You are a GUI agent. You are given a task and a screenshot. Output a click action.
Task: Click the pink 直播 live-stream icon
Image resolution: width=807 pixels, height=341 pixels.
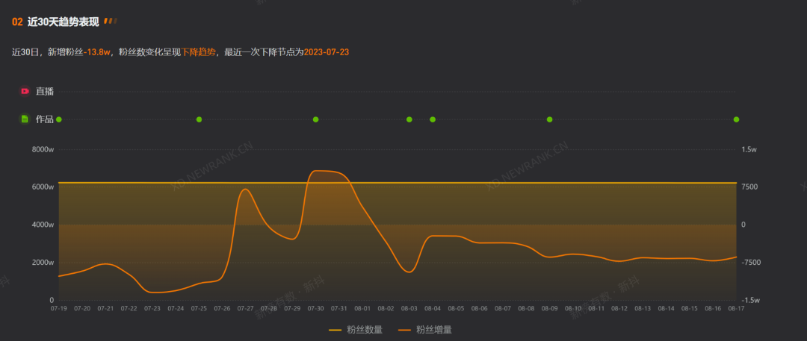click(25, 92)
